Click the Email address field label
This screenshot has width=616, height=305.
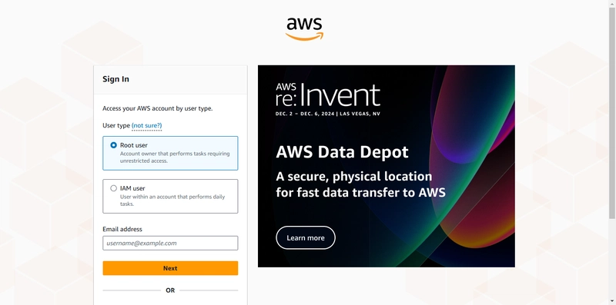(122, 229)
